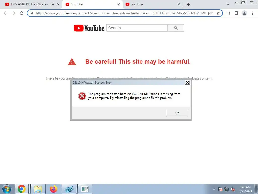
Task: Click the YouTube logo
Action: 89,28
